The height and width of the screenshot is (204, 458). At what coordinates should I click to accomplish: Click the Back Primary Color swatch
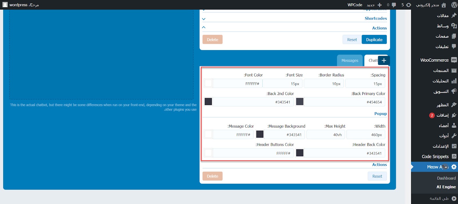coord(300,102)
